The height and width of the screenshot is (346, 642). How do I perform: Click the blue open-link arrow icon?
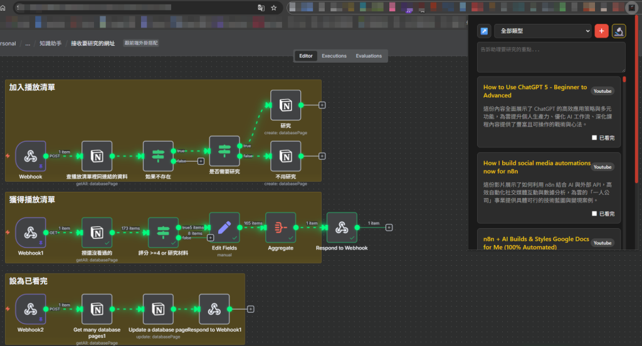pyautogui.click(x=485, y=31)
